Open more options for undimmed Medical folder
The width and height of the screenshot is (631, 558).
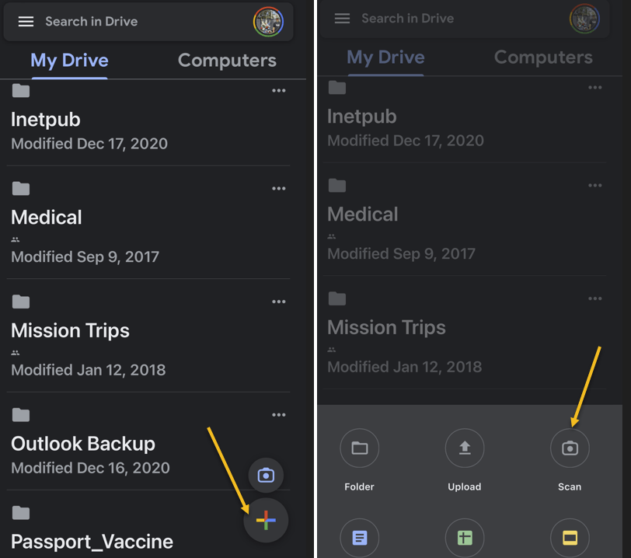(279, 189)
